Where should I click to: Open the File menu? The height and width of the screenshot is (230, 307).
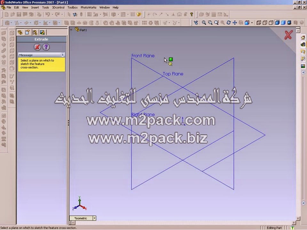9,7
